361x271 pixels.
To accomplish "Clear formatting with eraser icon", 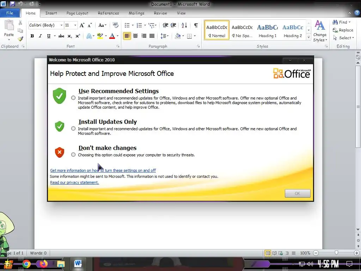I will pos(115,25).
